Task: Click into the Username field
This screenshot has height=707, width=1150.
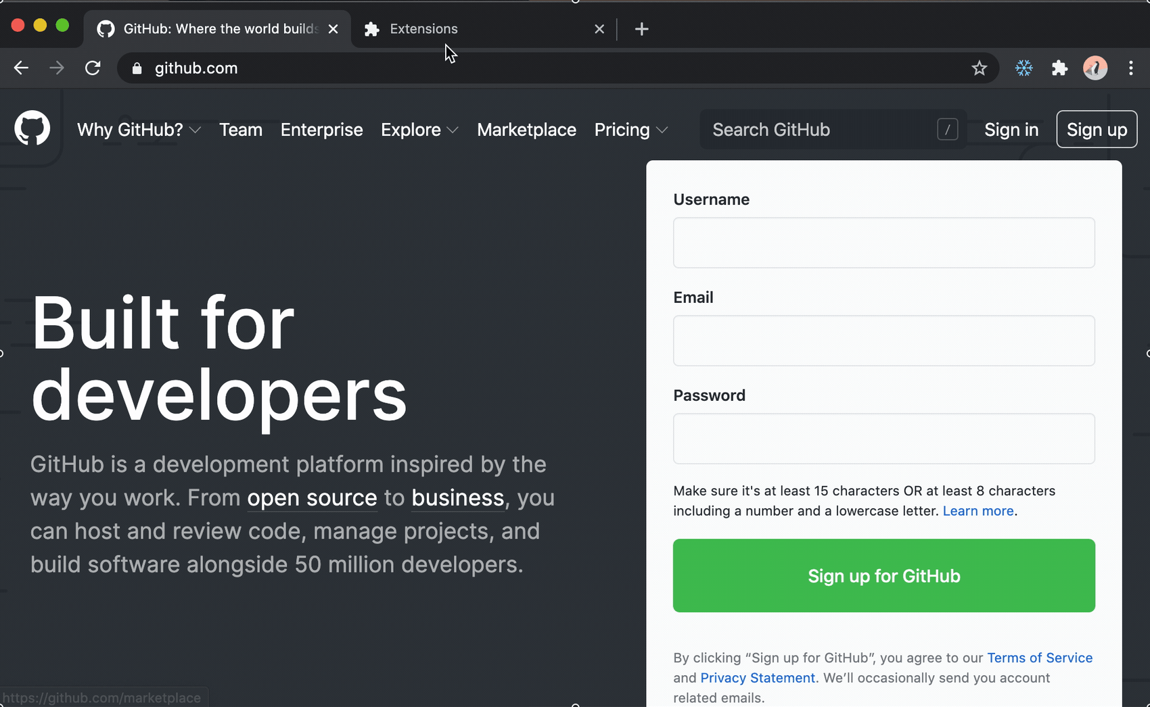Action: pyautogui.click(x=884, y=243)
